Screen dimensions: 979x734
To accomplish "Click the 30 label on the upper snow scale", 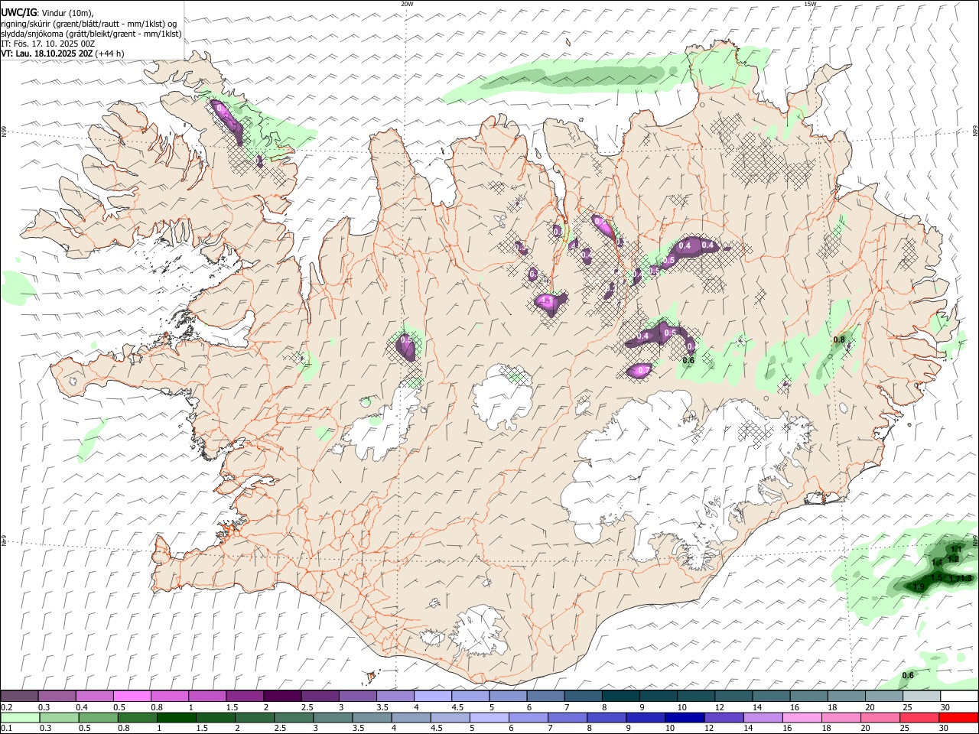I will pyautogui.click(x=945, y=707).
